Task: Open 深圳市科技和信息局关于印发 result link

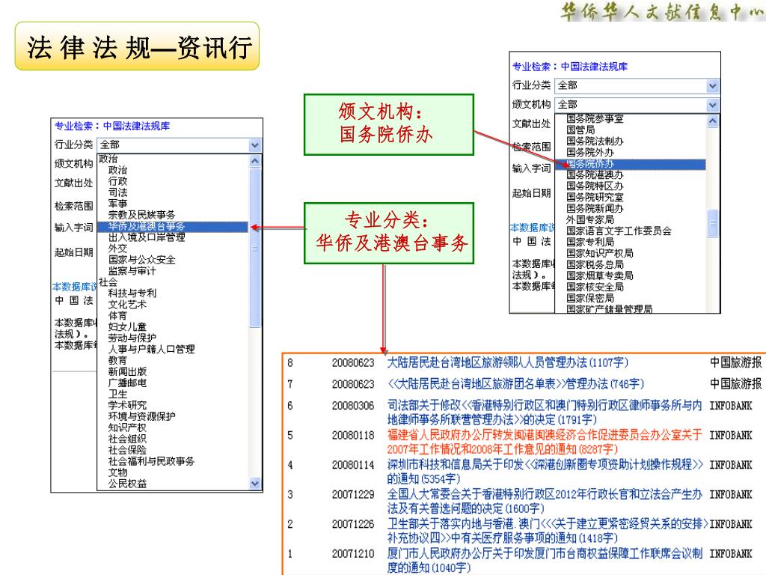Action: 545,472
